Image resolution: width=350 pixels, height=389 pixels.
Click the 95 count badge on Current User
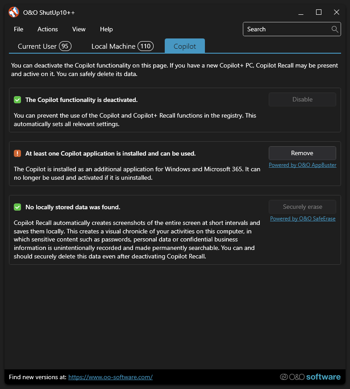tap(65, 46)
